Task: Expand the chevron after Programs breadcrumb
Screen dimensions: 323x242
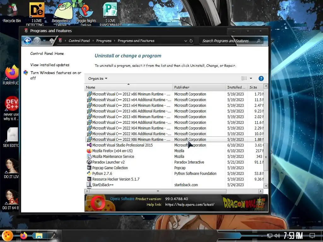Action: [x=115, y=41]
